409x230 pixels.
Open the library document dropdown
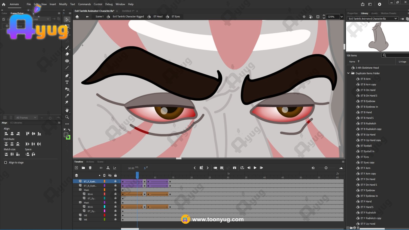tap(395, 19)
